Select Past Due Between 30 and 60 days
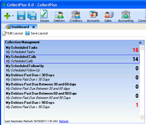The image size is (146, 125). point(72,86)
